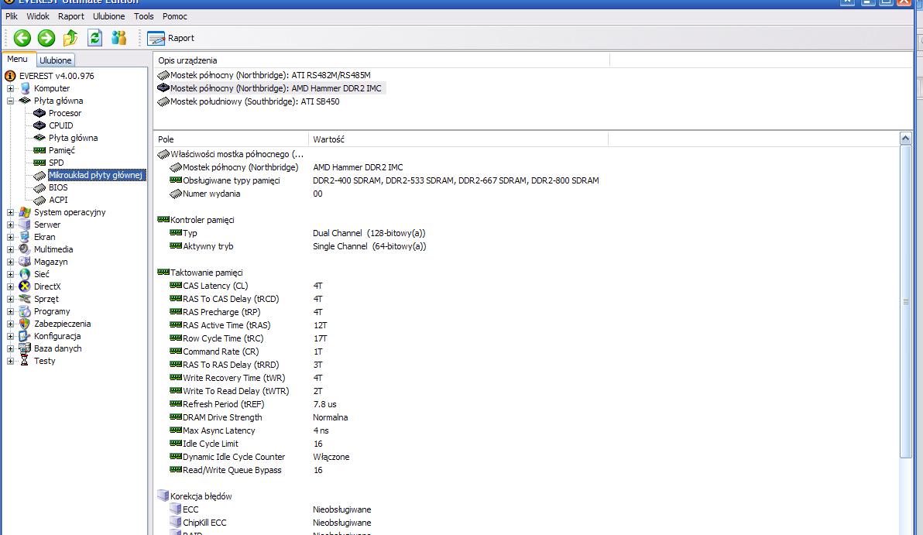This screenshot has height=535, width=923.
Task: Click the Ekran monitor icon
Action: pos(25,237)
